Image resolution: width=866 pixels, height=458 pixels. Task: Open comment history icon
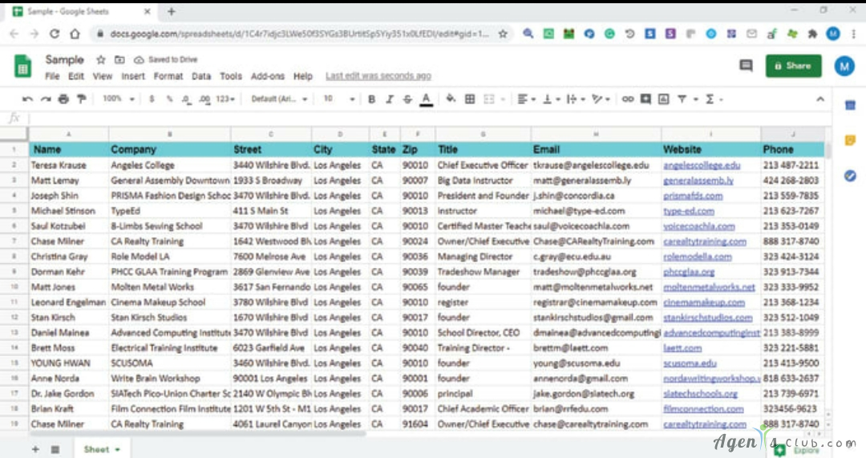tap(747, 66)
